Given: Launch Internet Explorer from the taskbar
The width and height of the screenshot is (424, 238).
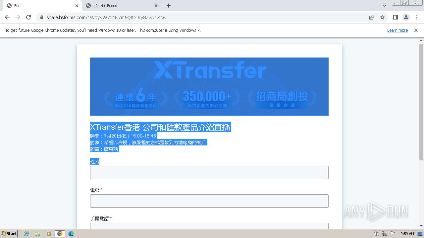Looking at the screenshot, I should click(x=26, y=234).
